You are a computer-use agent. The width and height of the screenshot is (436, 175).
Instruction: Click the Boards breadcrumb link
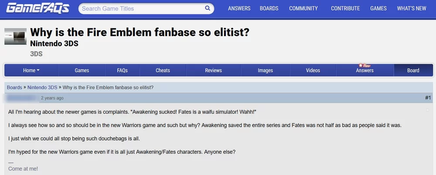14,87
